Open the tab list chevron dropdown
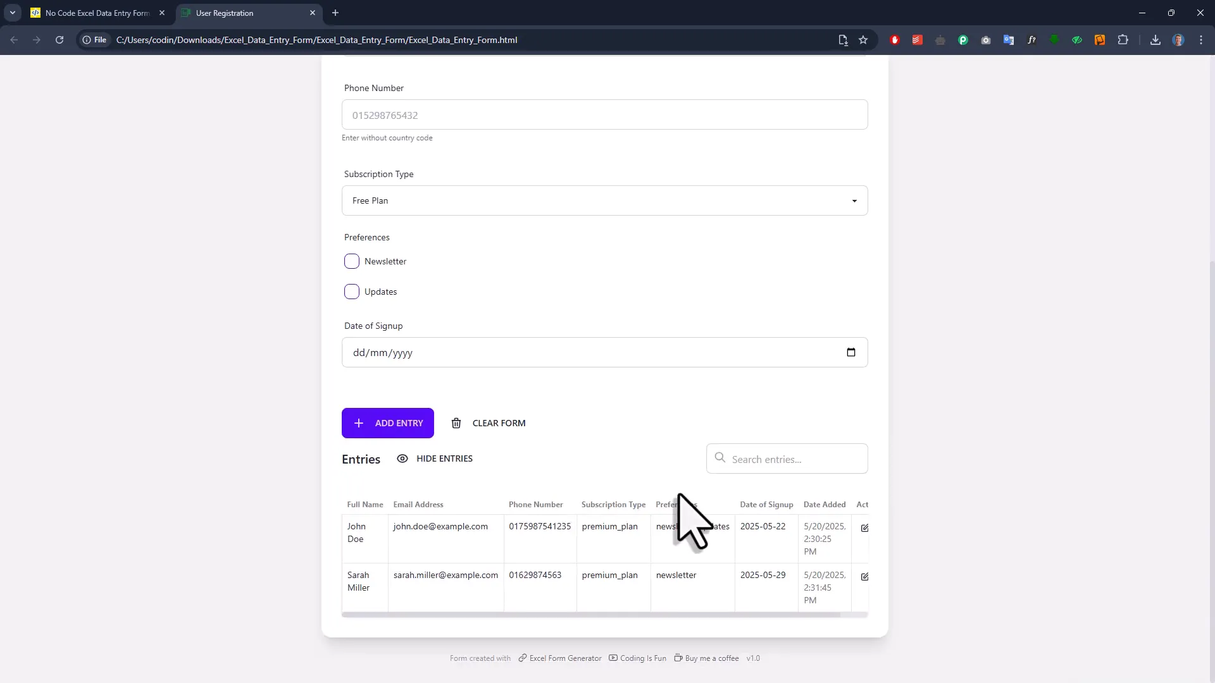The width and height of the screenshot is (1215, 683). (12, 13)
